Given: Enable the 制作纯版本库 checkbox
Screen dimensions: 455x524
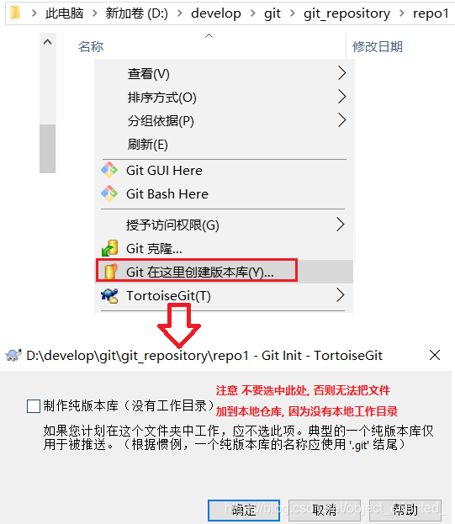Looking at the screenshot, I should pos(34,406).
